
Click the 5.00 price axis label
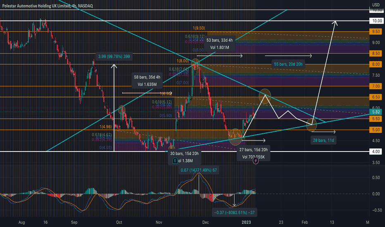coord(376,130)
